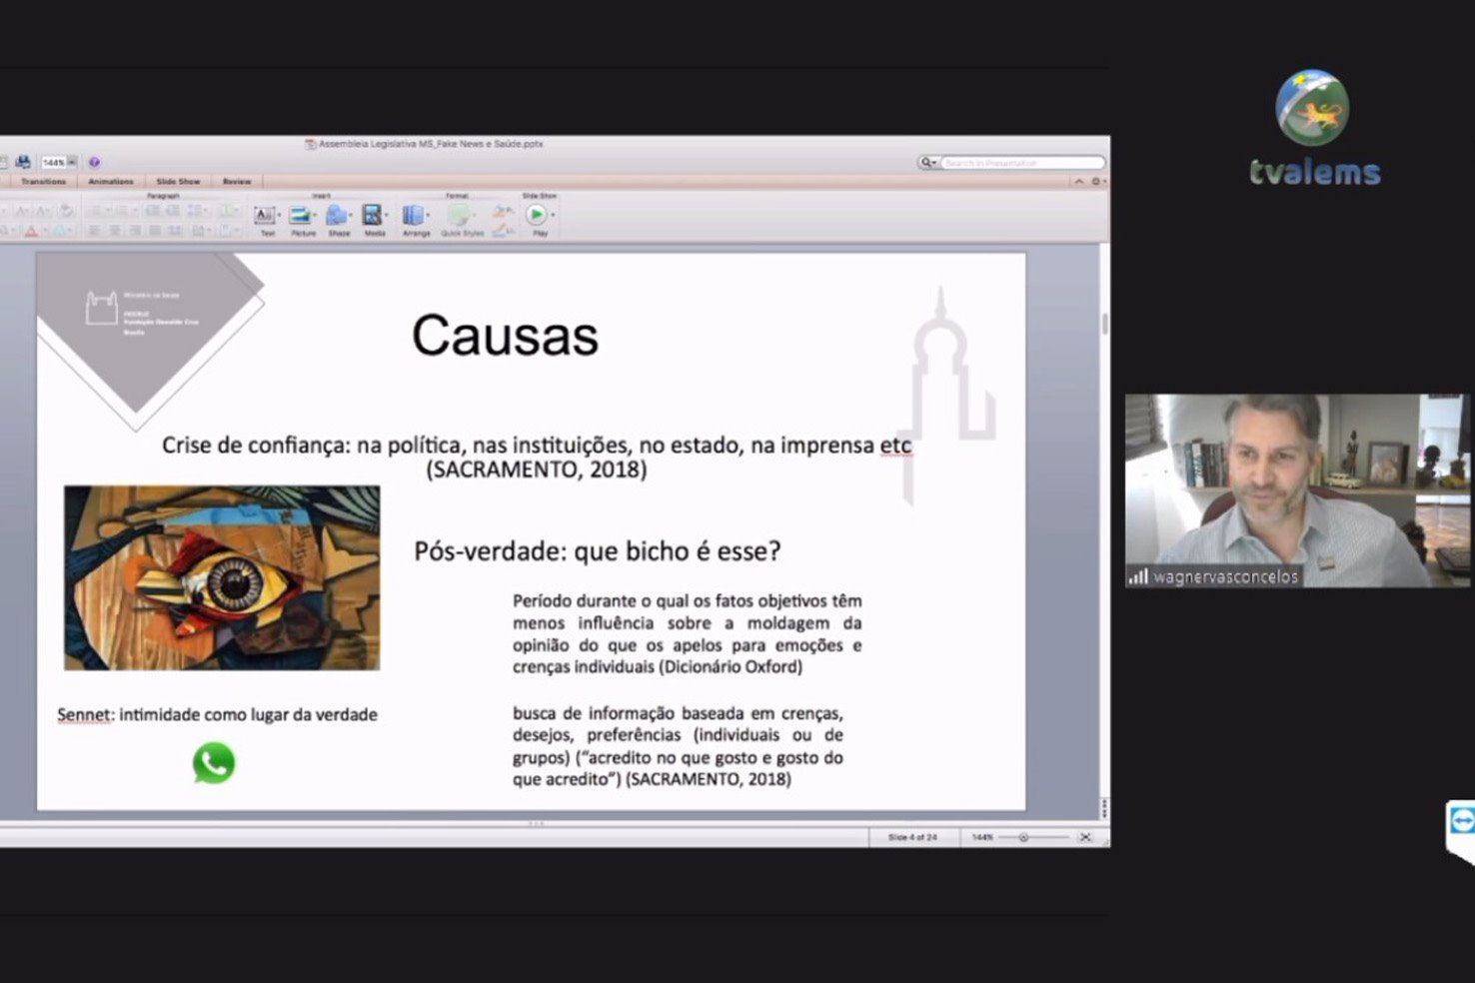The image size is (1475, 983).
Task: Adjust the zoom slider in status bar
Action: point(1023,837)
